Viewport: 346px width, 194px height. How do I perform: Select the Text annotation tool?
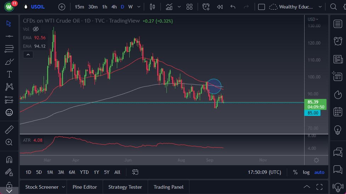(9, 74)
